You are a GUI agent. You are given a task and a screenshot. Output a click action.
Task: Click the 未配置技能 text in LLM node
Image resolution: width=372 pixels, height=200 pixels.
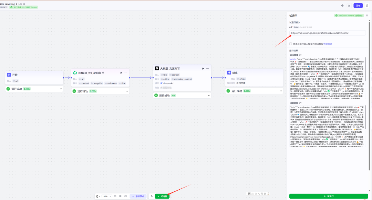pos(166,88)
